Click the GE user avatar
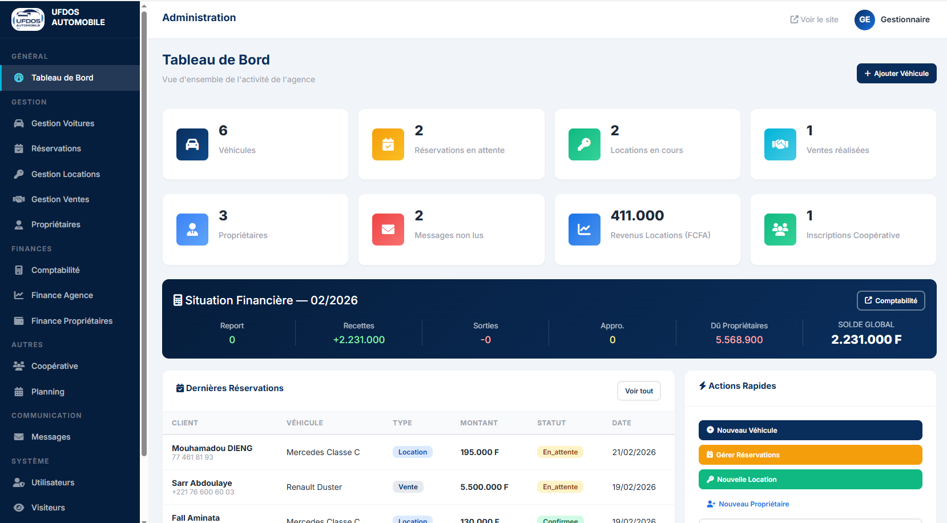 point(864,19)
